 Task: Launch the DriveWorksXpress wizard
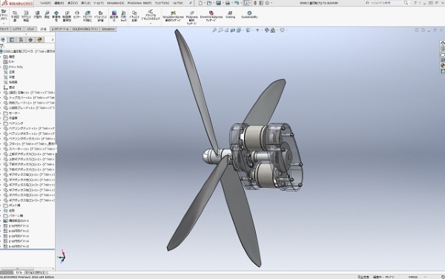point(211,16)
